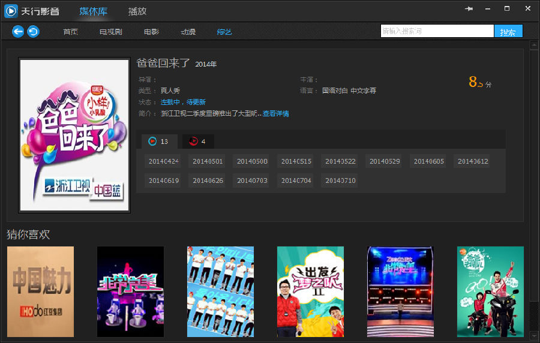Play episode 20140710
Image resolution: width=540 pixels, height=343 pixels.
pyautogui.click(x=340, y=180)
